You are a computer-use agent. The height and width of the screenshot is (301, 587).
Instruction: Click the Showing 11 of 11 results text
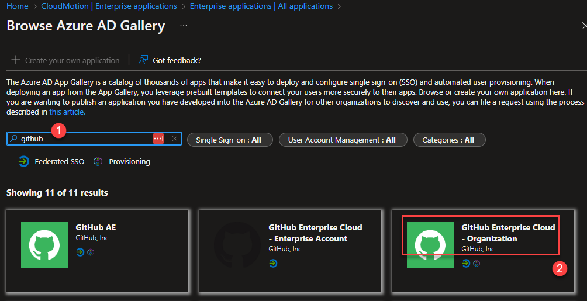coord(57,193)
